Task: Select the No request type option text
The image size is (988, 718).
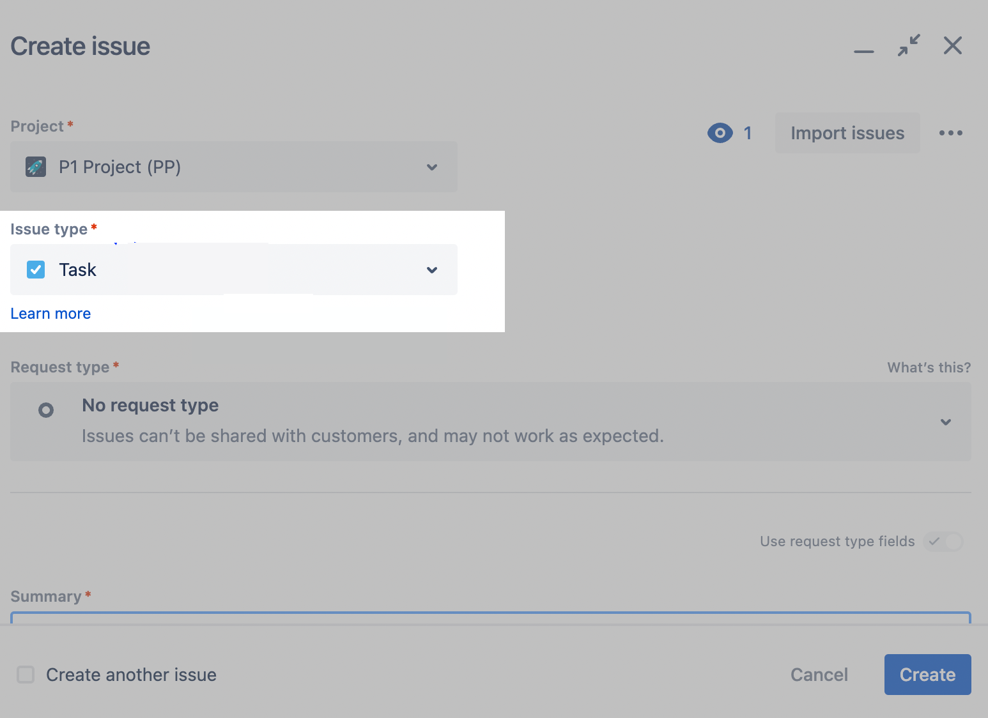Action: [x=150, y=406]
